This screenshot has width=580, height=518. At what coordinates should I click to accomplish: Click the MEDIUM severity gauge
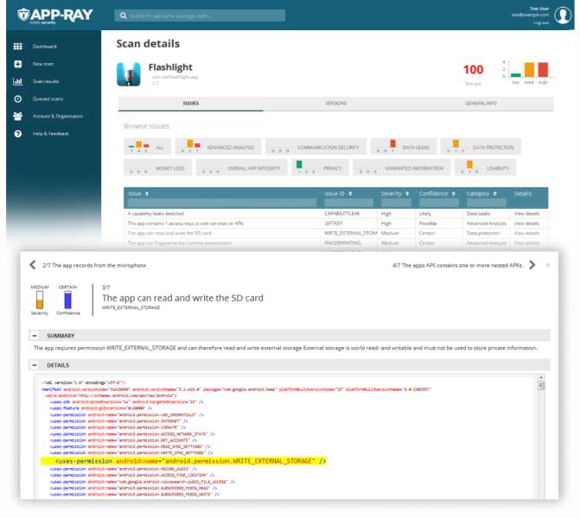[x=40, y=300]
